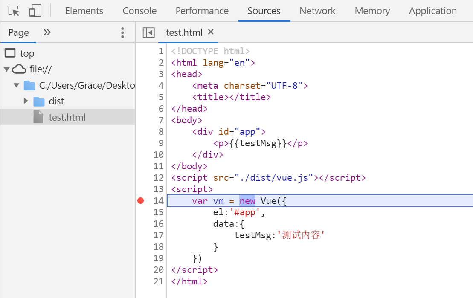Click the {{testMsg}} paragraph line
The image size is (473, 298).
point(261,143)
